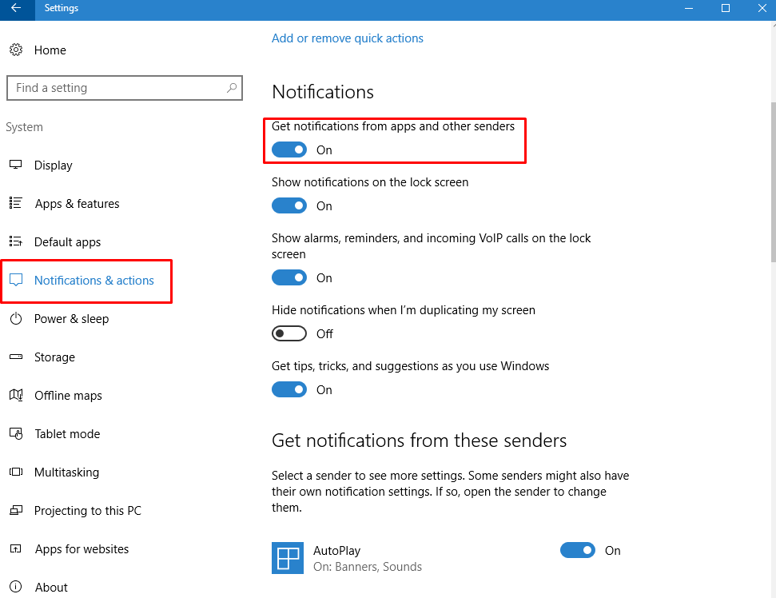
Task: Open the Home settings page
Action: (x=50, y=50)
